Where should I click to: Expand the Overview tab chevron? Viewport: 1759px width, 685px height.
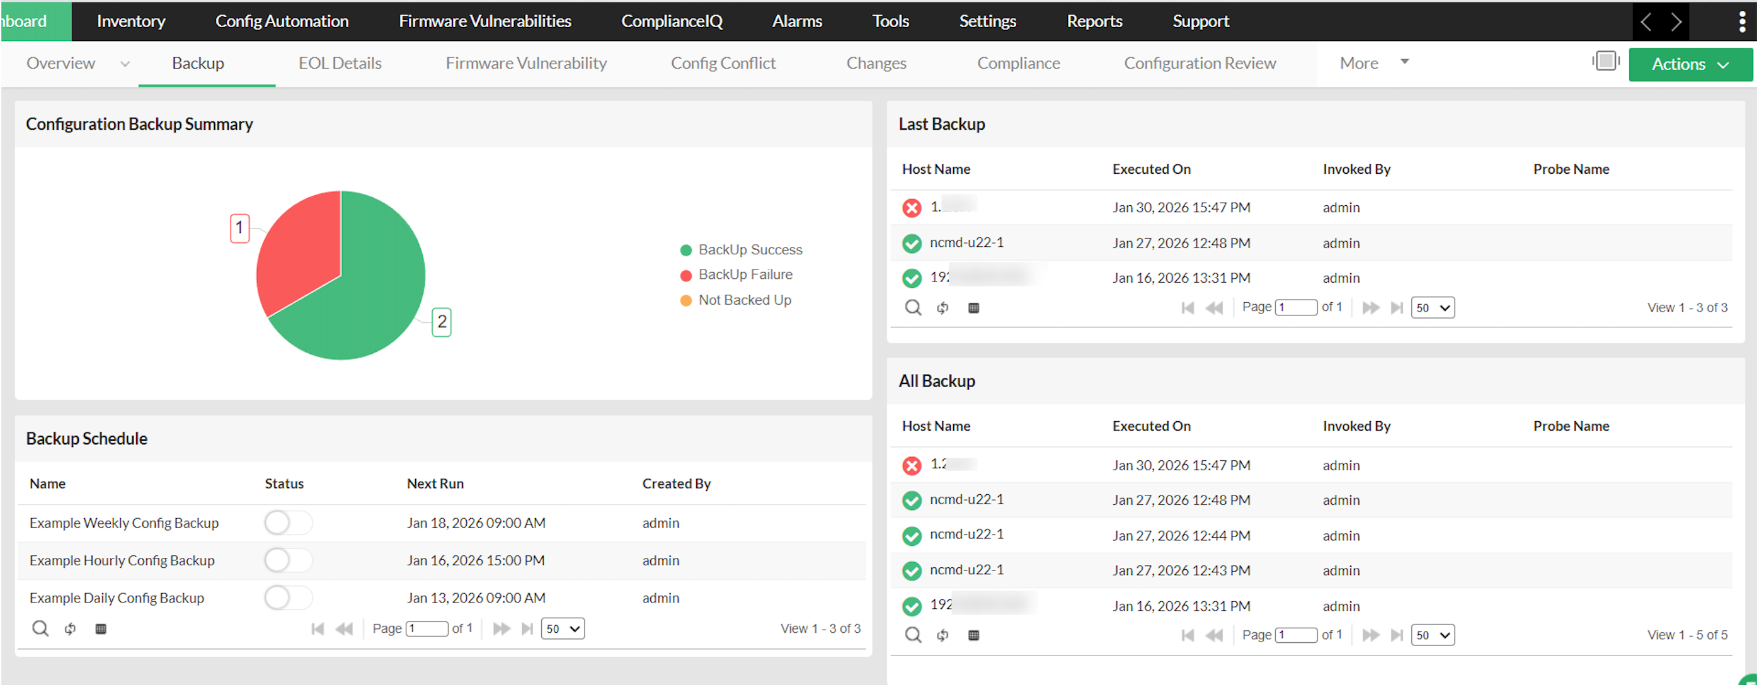click(x=125, y=64)
